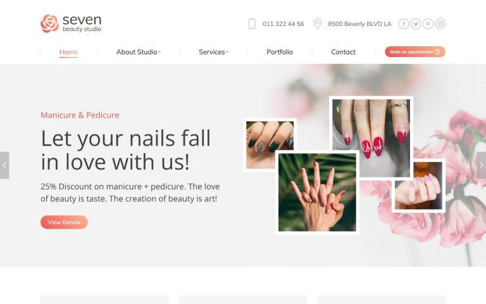Select the Home menu item

tap(68, 52)
